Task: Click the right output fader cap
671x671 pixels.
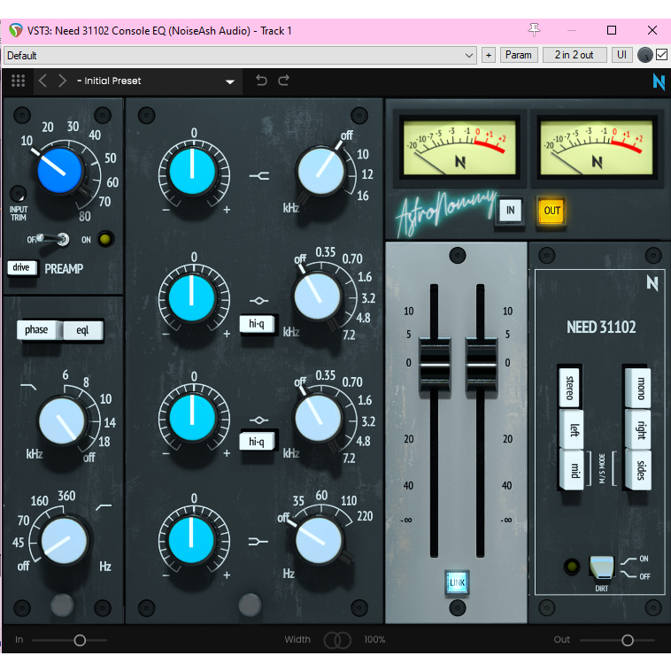Action: (482, 364)
